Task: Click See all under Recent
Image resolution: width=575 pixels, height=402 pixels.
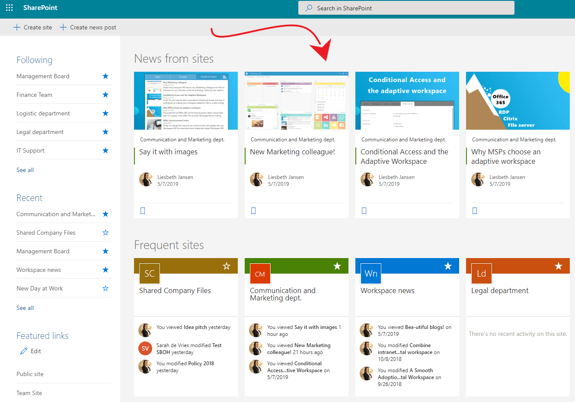Action: tap(25, 308)
